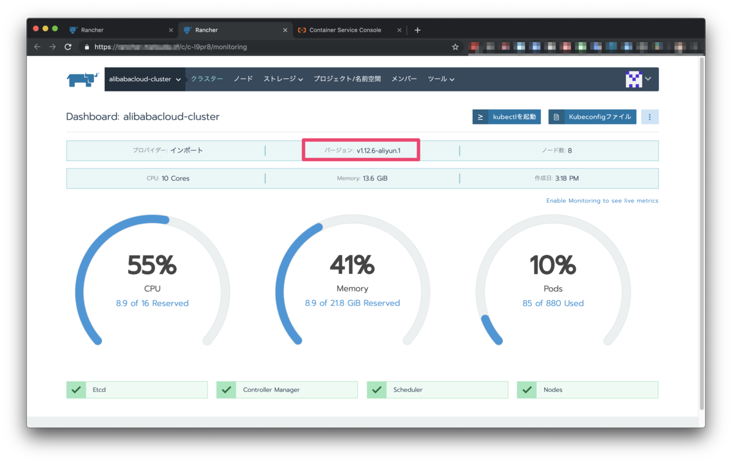Click the 13.6 GiB memory value

click(x=375, y=179)
